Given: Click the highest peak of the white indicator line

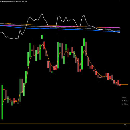Looking at the screenshot, I should (42, 13).
